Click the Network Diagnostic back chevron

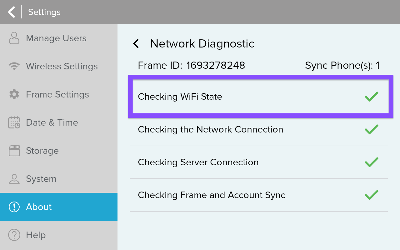pos(136,43)
